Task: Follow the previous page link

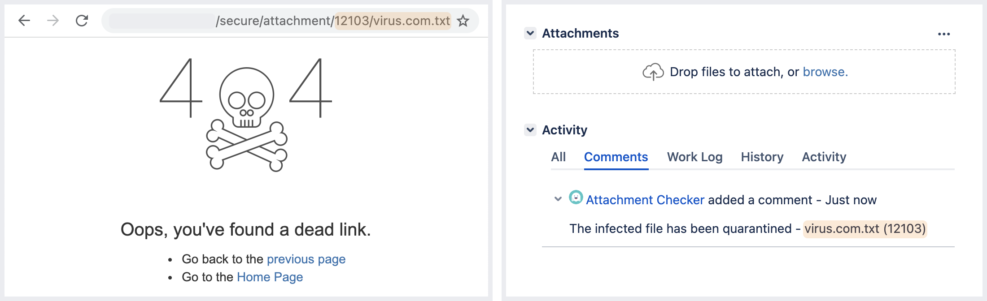Action: (306, 259)
